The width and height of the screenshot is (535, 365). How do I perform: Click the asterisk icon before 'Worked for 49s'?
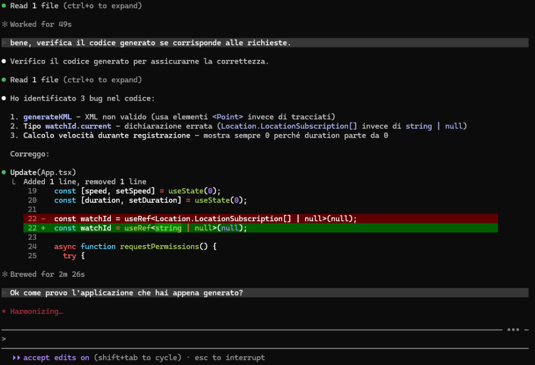[x=4, y=25]
